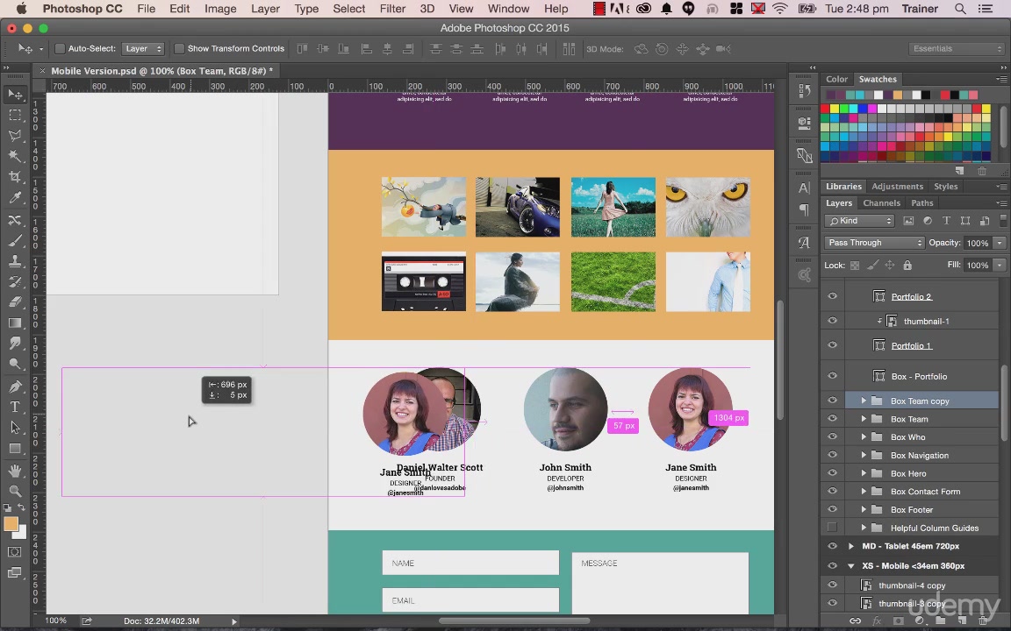Select the Brush tool

[x=15, y=240]
